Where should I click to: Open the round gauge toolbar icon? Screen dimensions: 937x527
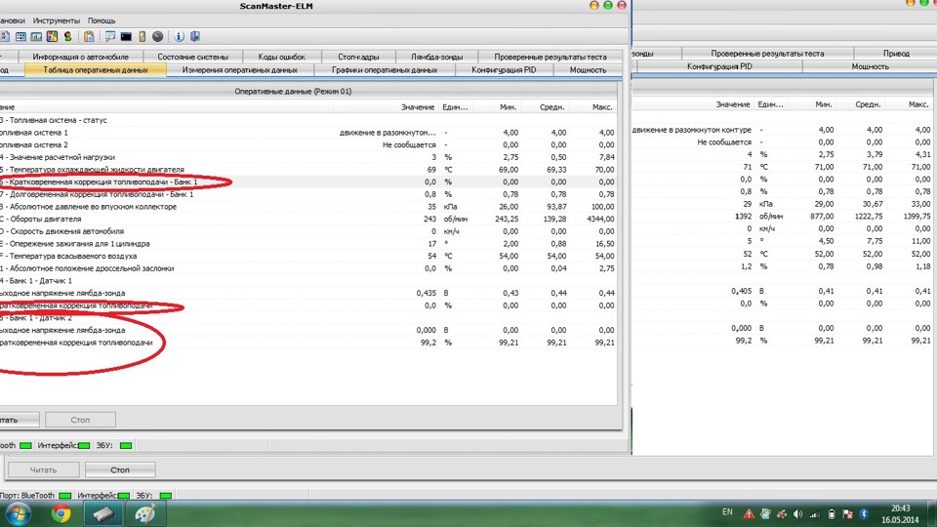coord(158,36)
